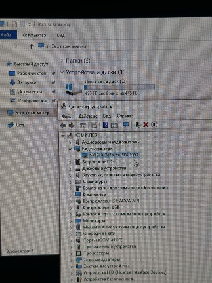The height and width of the screenshot is (283, 212).
Task: Click the Back arrow in Device Manager toolbar
Action: point(63,125)
